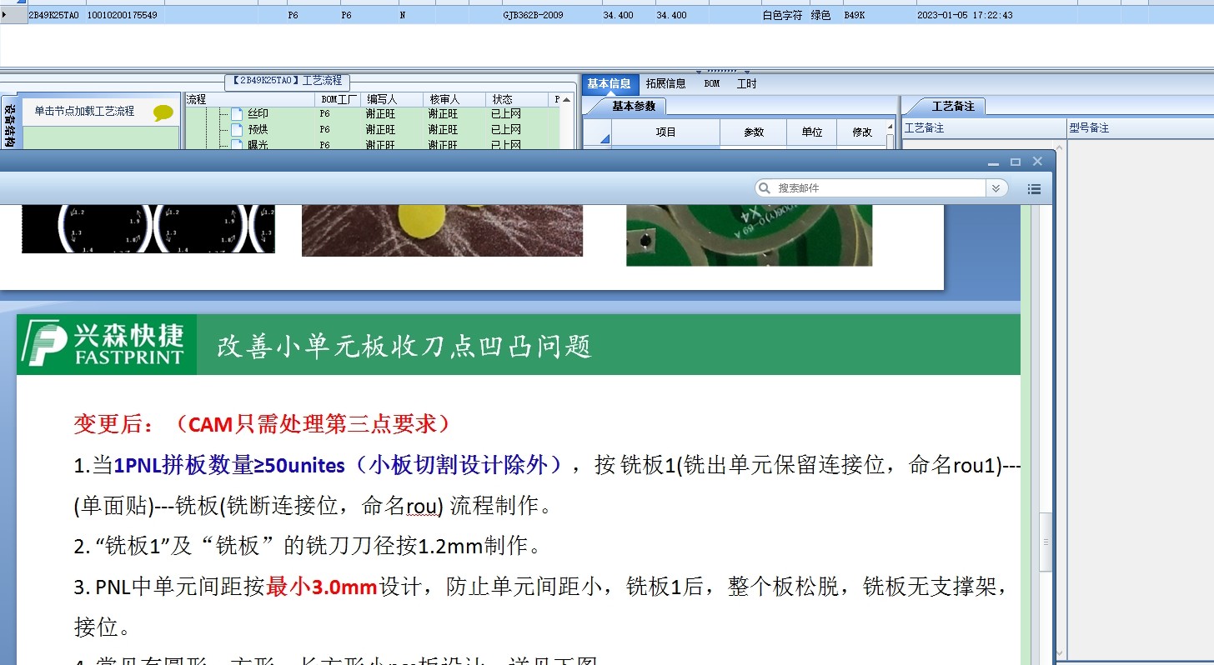Click the yellow speech bubble icon

(163, 112)
